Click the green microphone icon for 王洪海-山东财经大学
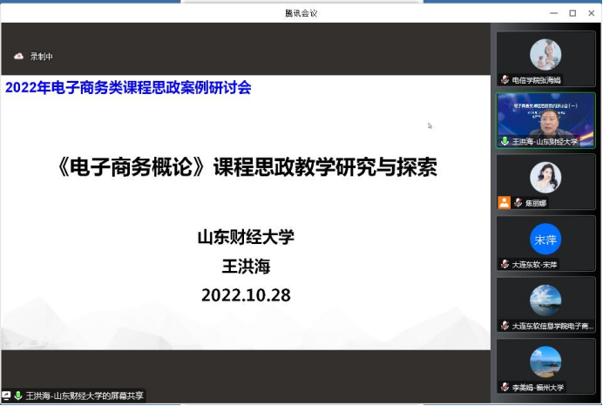The width and height of the screenshot is (603, 406). coord(505,141)
